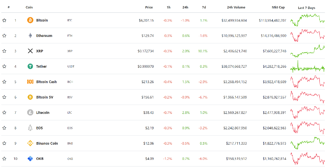The image size is (328, 167).
Task: Star XRP as a favorite
Action: [4, 51]
